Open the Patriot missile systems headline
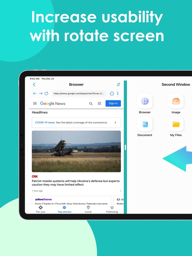This screenshot has height=256, width=192. coord(76,183)
